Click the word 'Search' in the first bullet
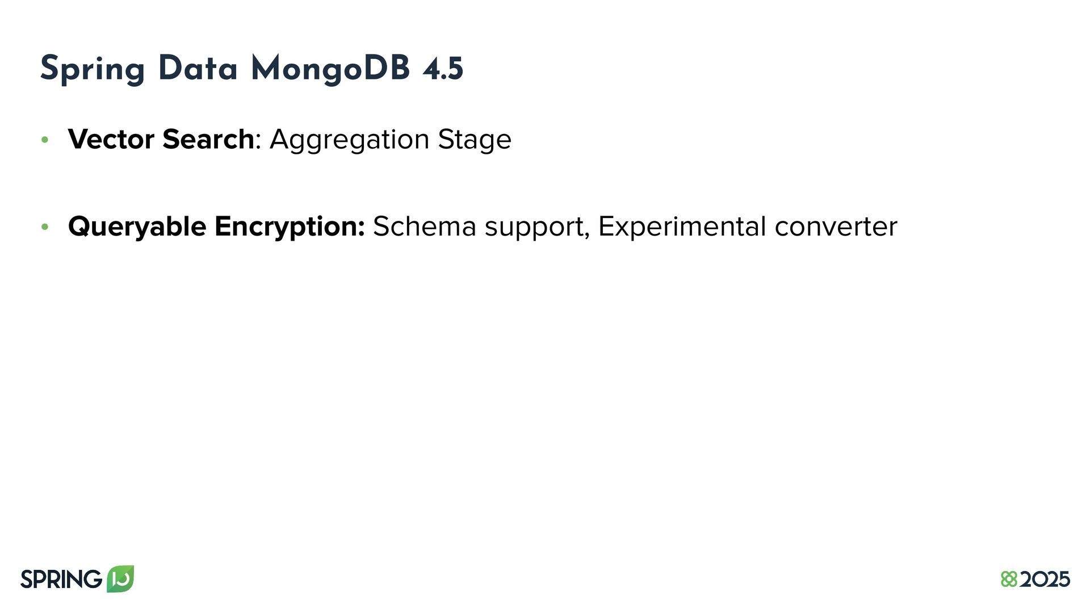This screenshot has height=613, width=1090. pos(208,139)
